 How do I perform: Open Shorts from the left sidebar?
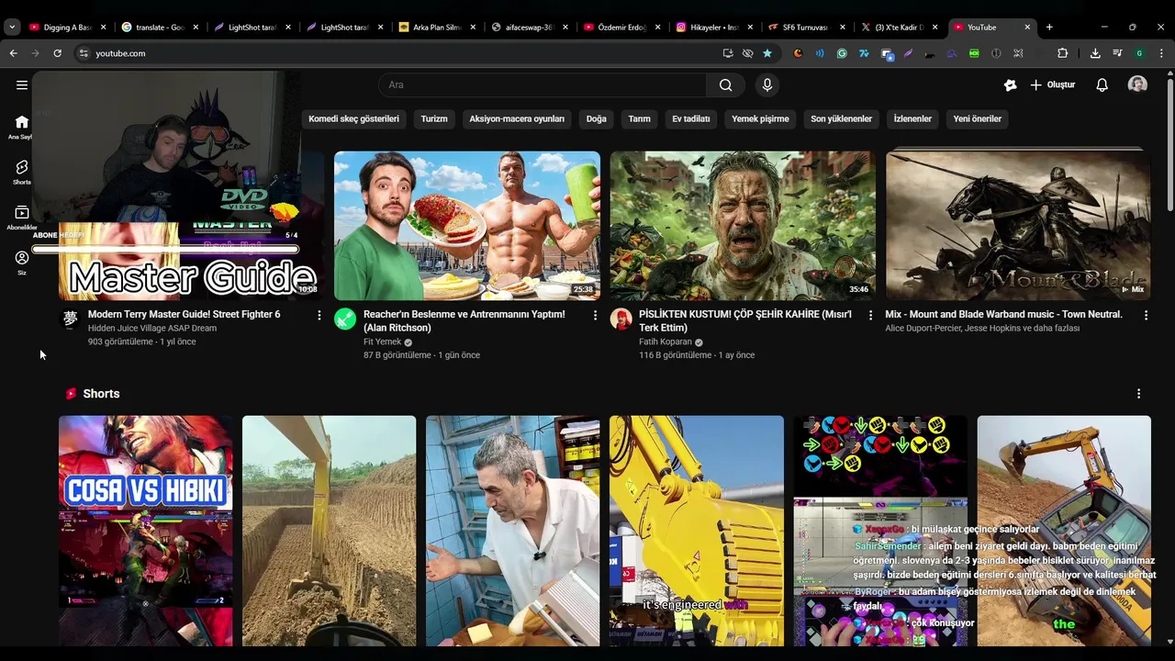click(21, 172)
